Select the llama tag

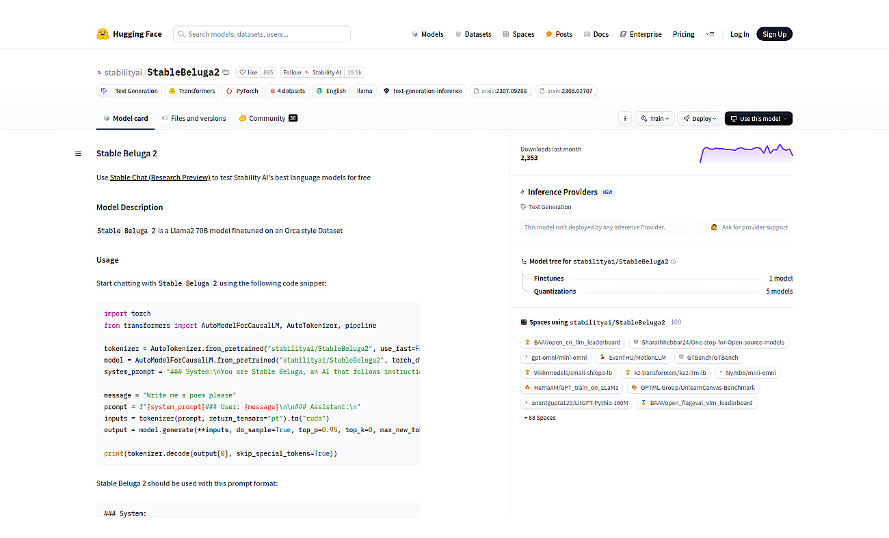click(364, 91)
